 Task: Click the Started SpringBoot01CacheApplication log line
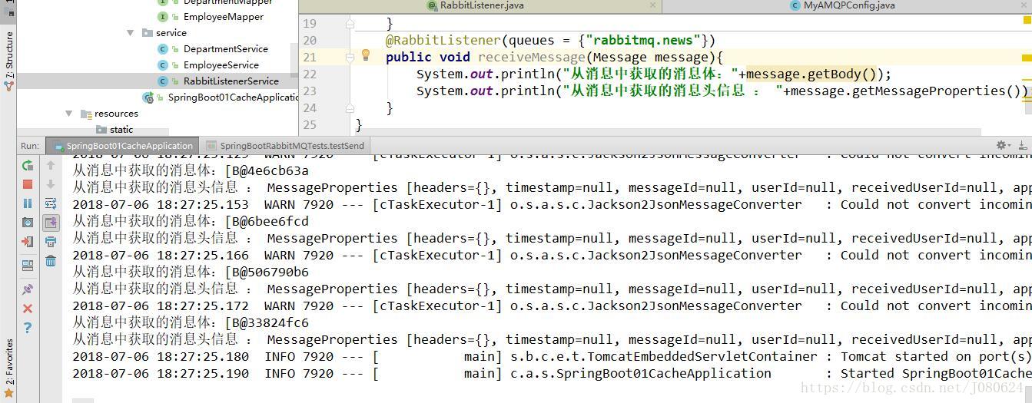coord(552,373)
